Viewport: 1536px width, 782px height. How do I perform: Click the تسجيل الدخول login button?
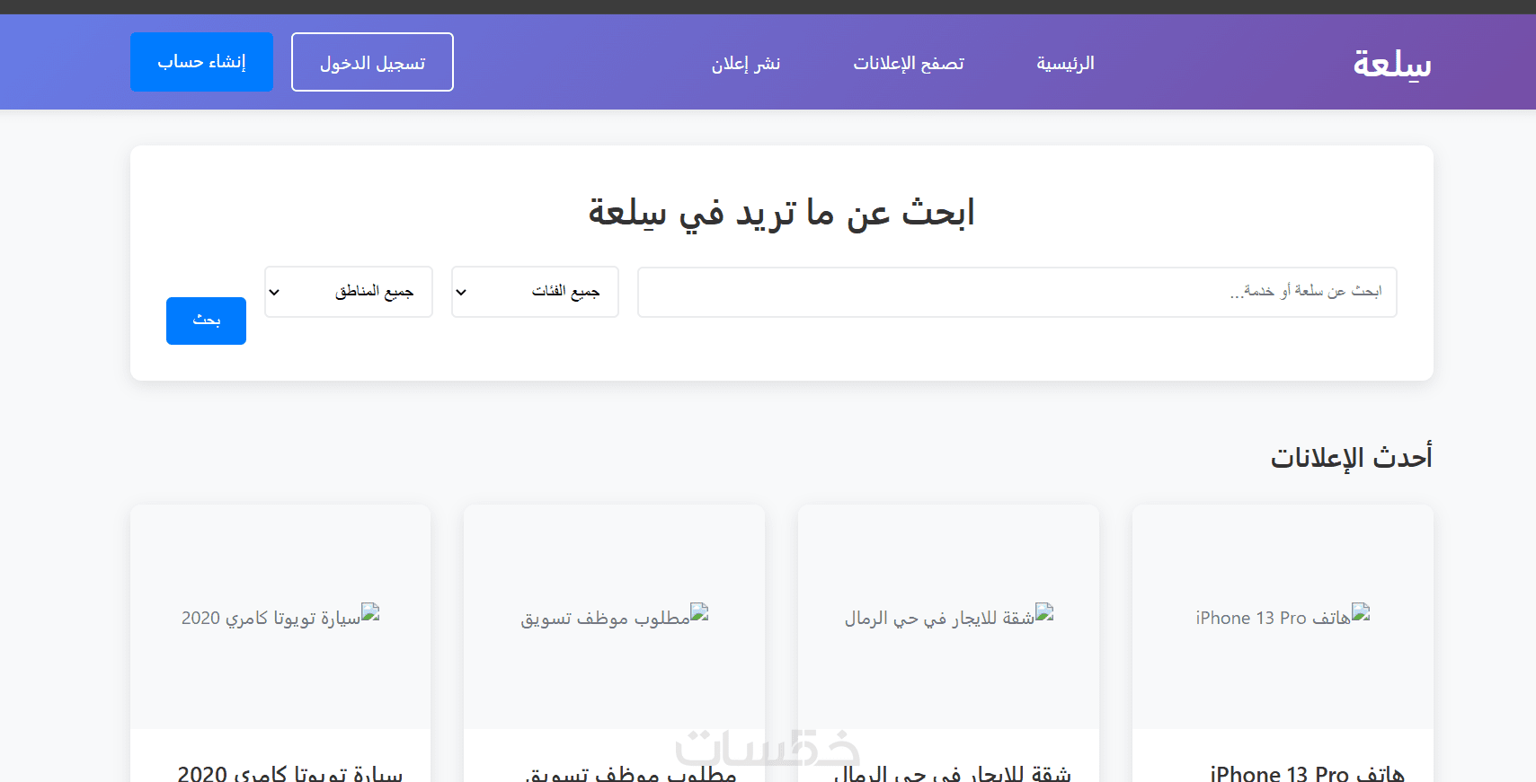[x=372, y=62]
